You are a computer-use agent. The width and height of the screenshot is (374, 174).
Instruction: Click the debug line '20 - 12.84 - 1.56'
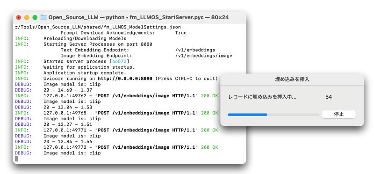[68, 142]
